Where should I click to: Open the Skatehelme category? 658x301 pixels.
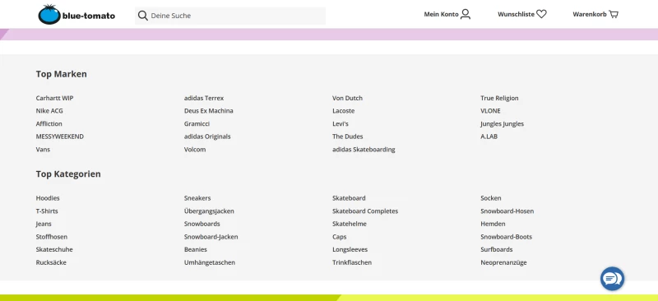[x=350, y=224]
